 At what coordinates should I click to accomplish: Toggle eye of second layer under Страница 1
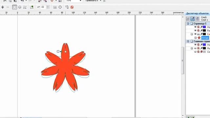point(195,30)
